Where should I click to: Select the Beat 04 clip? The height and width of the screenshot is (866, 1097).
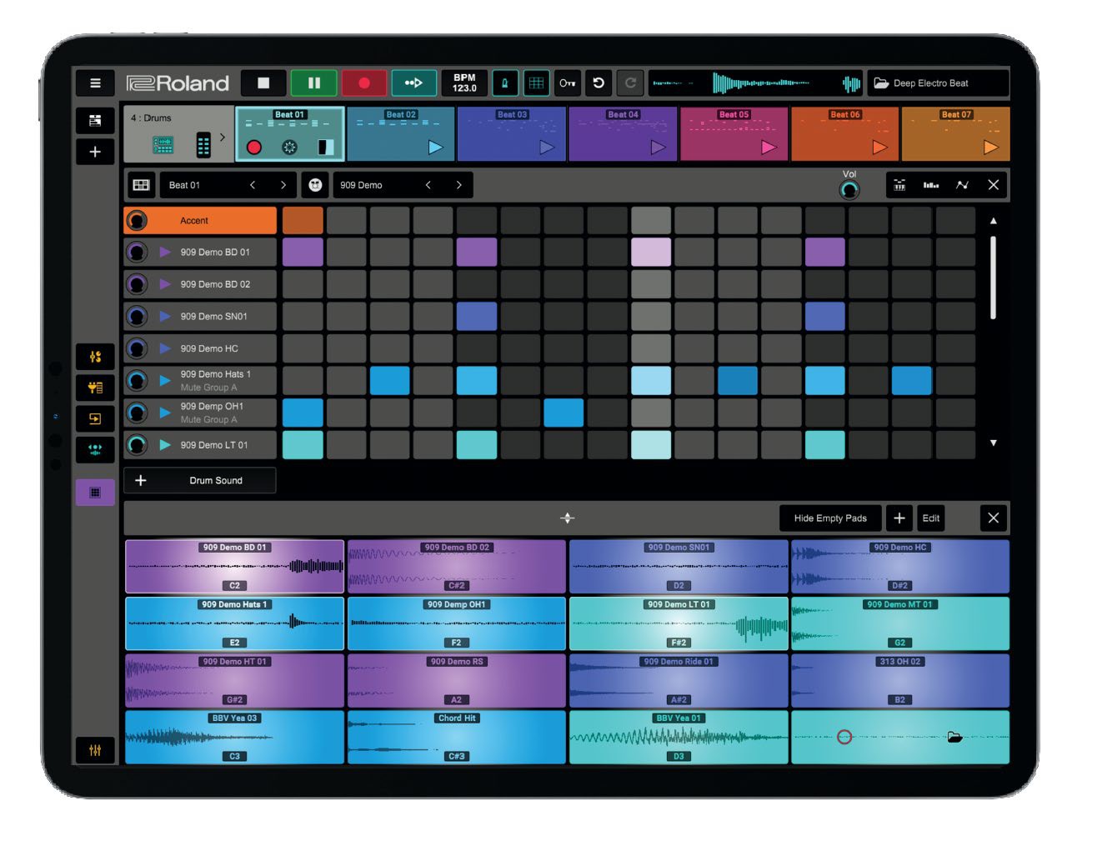tap(623, 134)
